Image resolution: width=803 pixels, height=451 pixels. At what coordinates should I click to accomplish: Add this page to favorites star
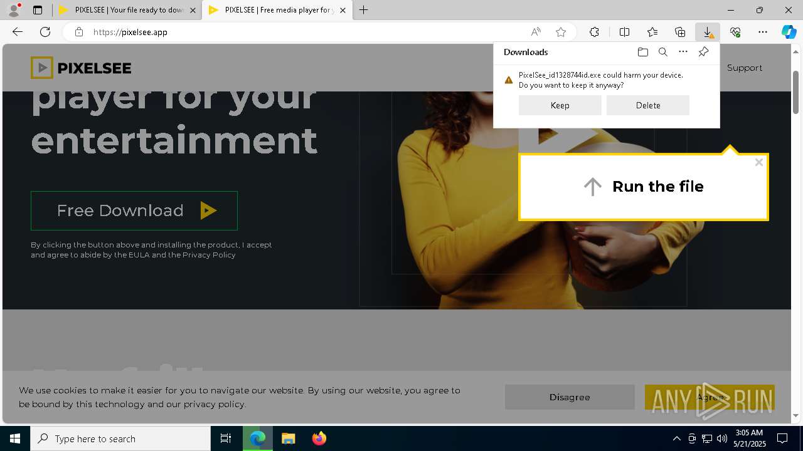(561, 32)
